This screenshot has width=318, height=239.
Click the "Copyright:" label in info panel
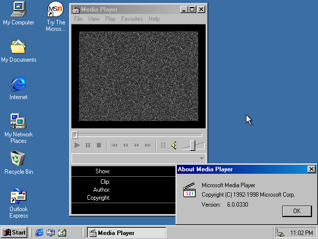pyautogui.click(x=98, y=198)
